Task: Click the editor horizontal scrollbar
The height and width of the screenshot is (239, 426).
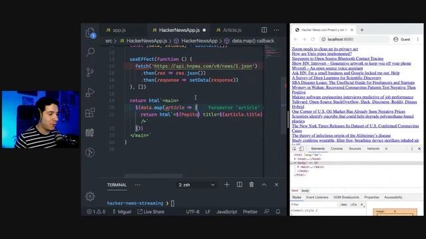Action: [154, 175]
